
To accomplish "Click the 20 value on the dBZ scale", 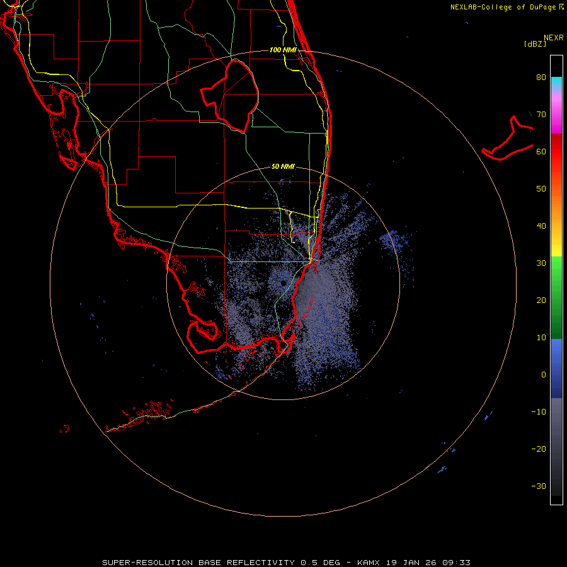I will click(x=541, y=300).
